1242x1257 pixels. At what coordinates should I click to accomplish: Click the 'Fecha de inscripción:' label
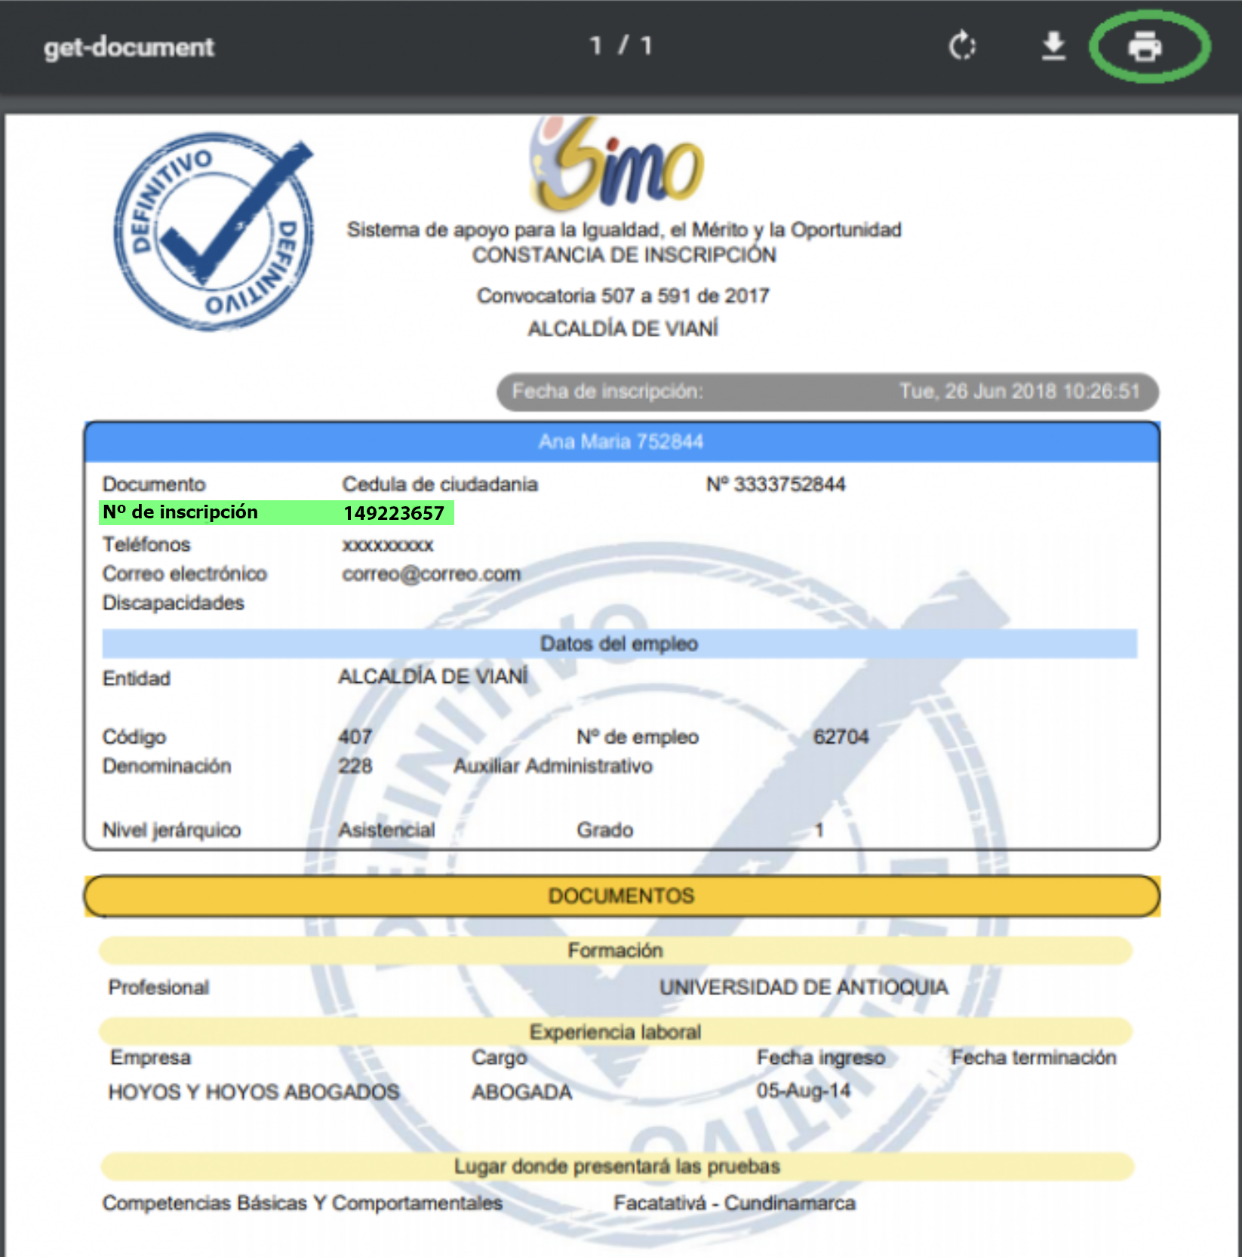[607, 391]
